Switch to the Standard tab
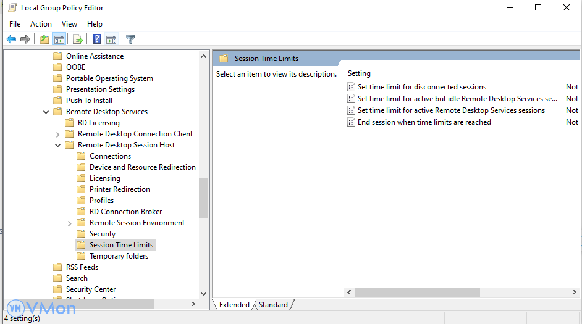 pyautogui.click(x=273, y=305)
